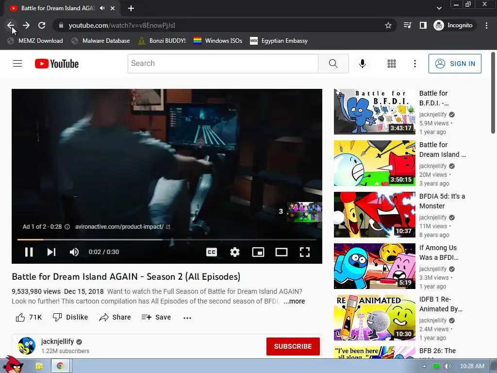Click the magnifier search button

click(x=333, y=64)
